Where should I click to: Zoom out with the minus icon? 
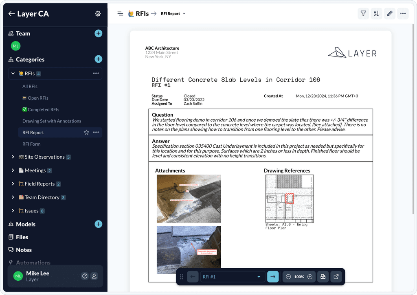pos(288,277)
